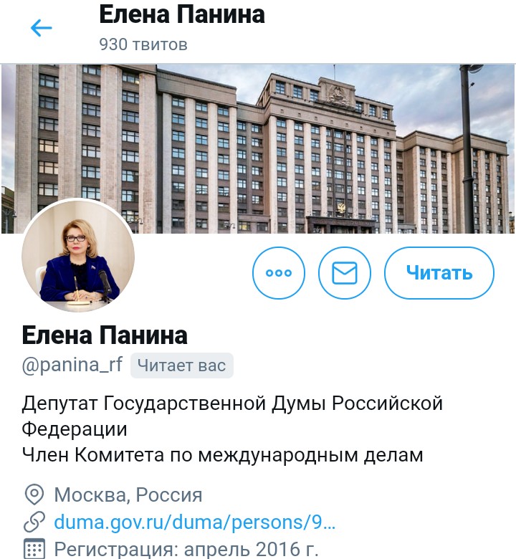Open the three-dots more options menu
The image size is (516, 559).
[x=279, y=273]
